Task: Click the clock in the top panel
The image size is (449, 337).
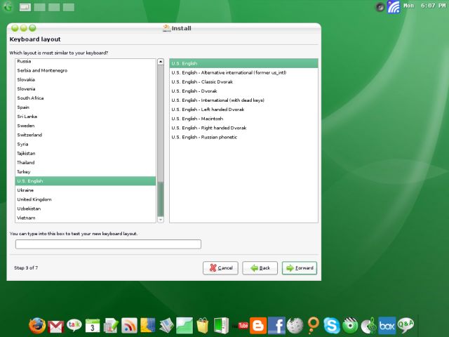Action: [x=424, y=6]
